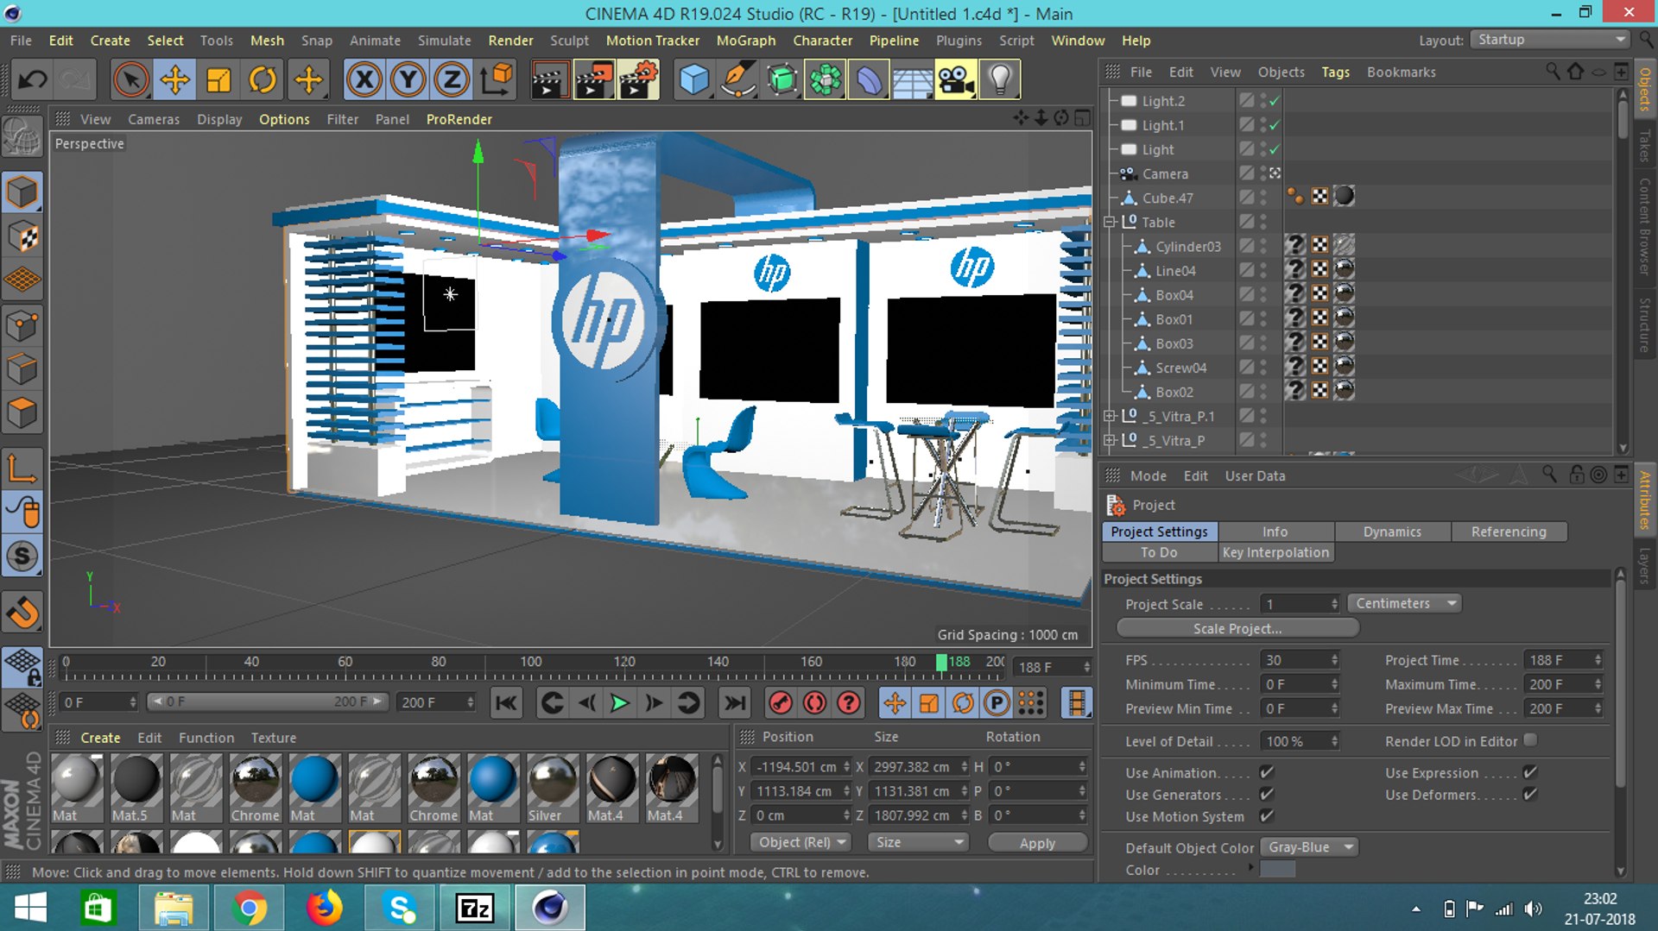Switch to the Dynamics tab

pos(1392,532)
